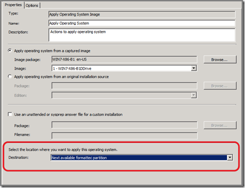The image size is (245, 188).
Task: Switch to the Options tab
Action: click(32, 5)
